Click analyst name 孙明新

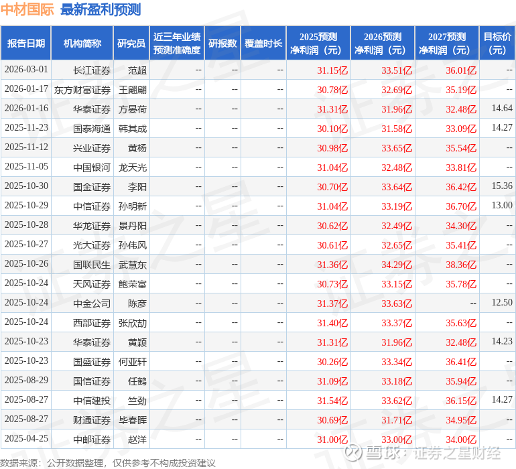point(133,206)
